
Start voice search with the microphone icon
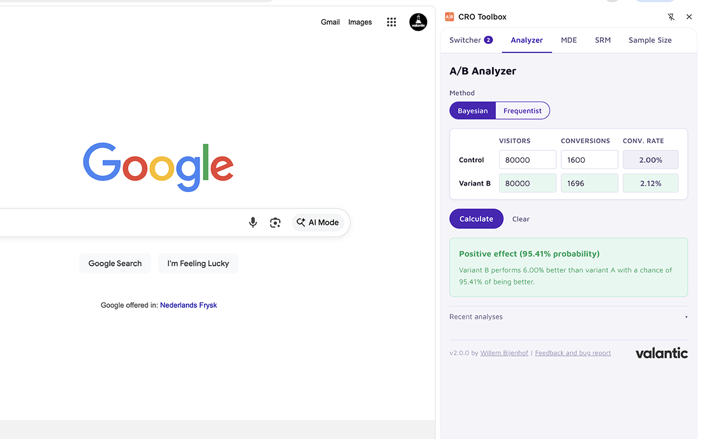coord(253,222)
